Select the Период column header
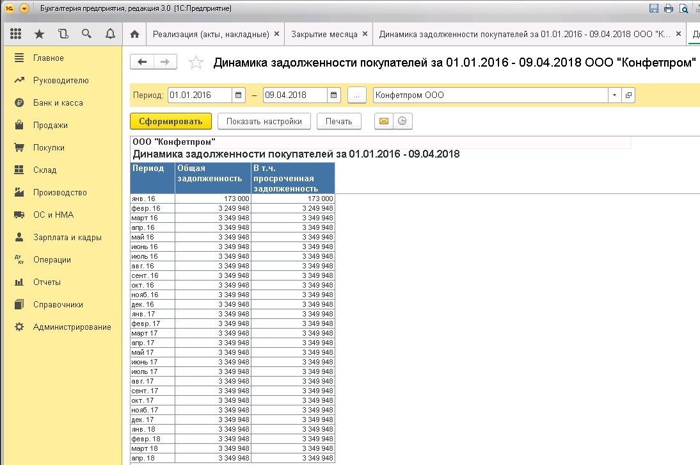Viewport: 700px width, 465px height. click(152, 178)
